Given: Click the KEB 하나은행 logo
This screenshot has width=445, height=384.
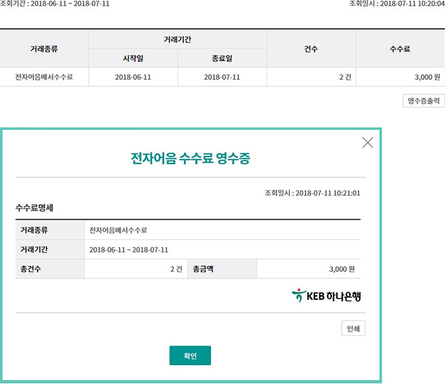Looking at the screenshot, I should coord(326,296).
